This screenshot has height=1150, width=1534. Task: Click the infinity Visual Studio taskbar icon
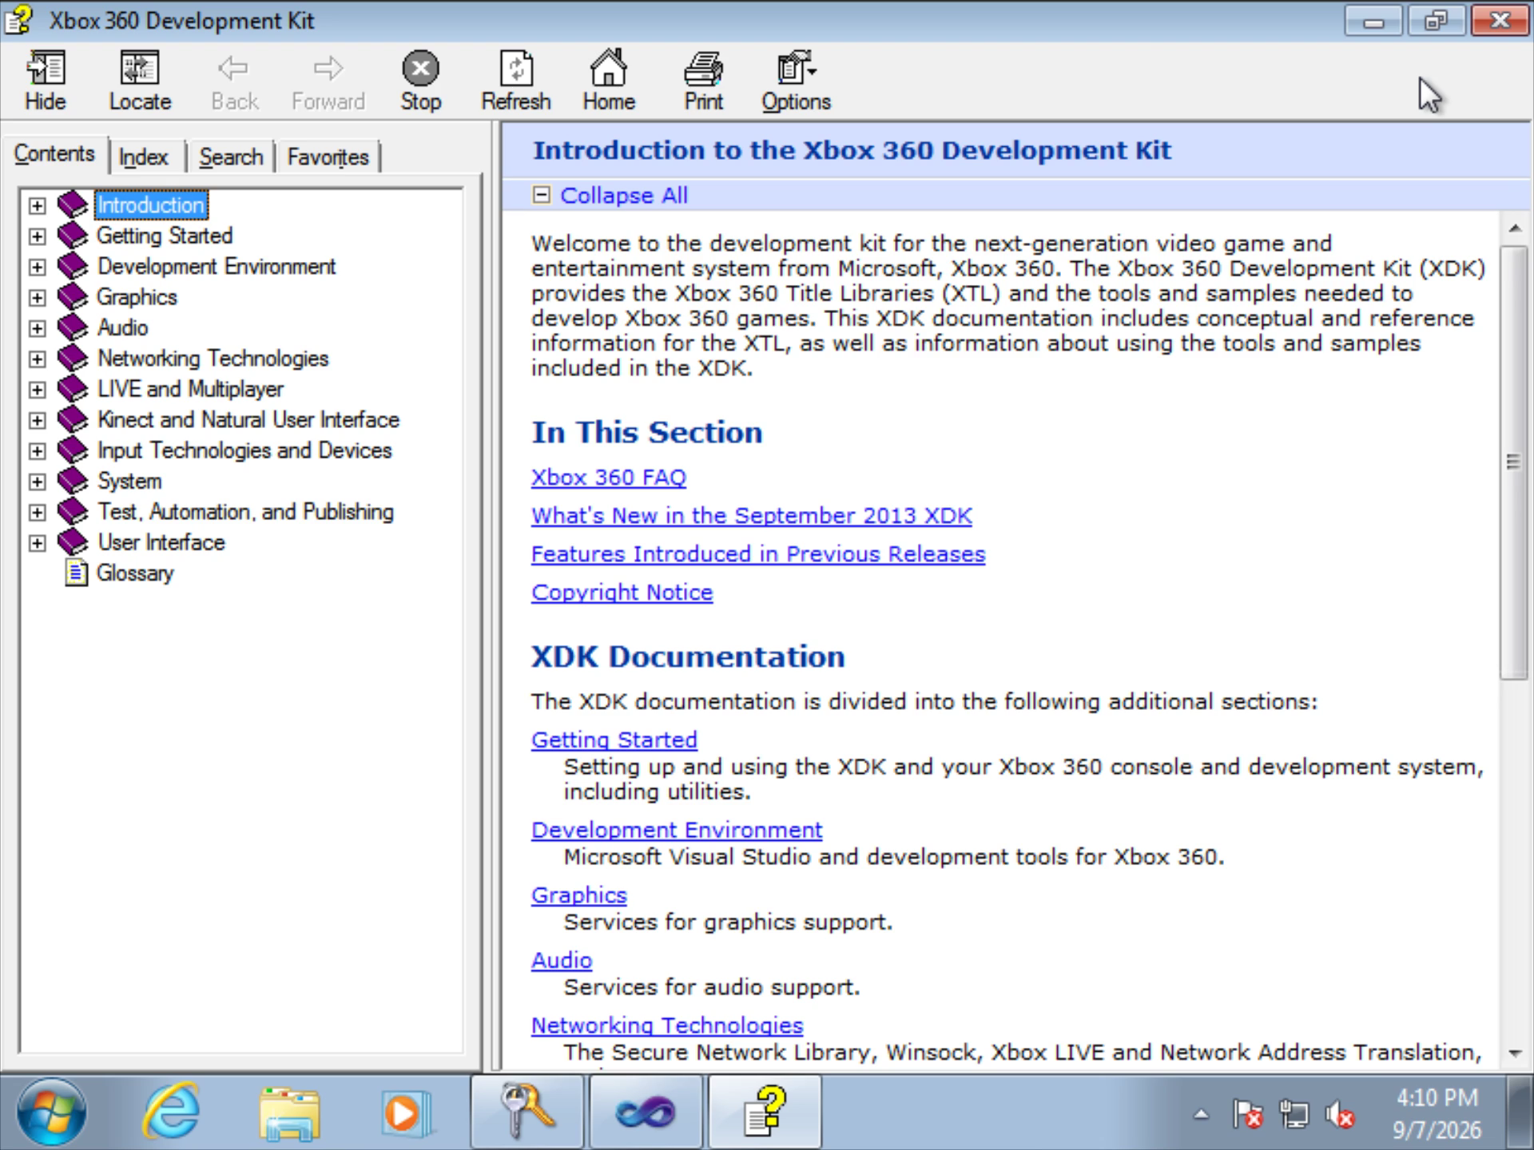pyautogui.click(x=646, y=1112)
